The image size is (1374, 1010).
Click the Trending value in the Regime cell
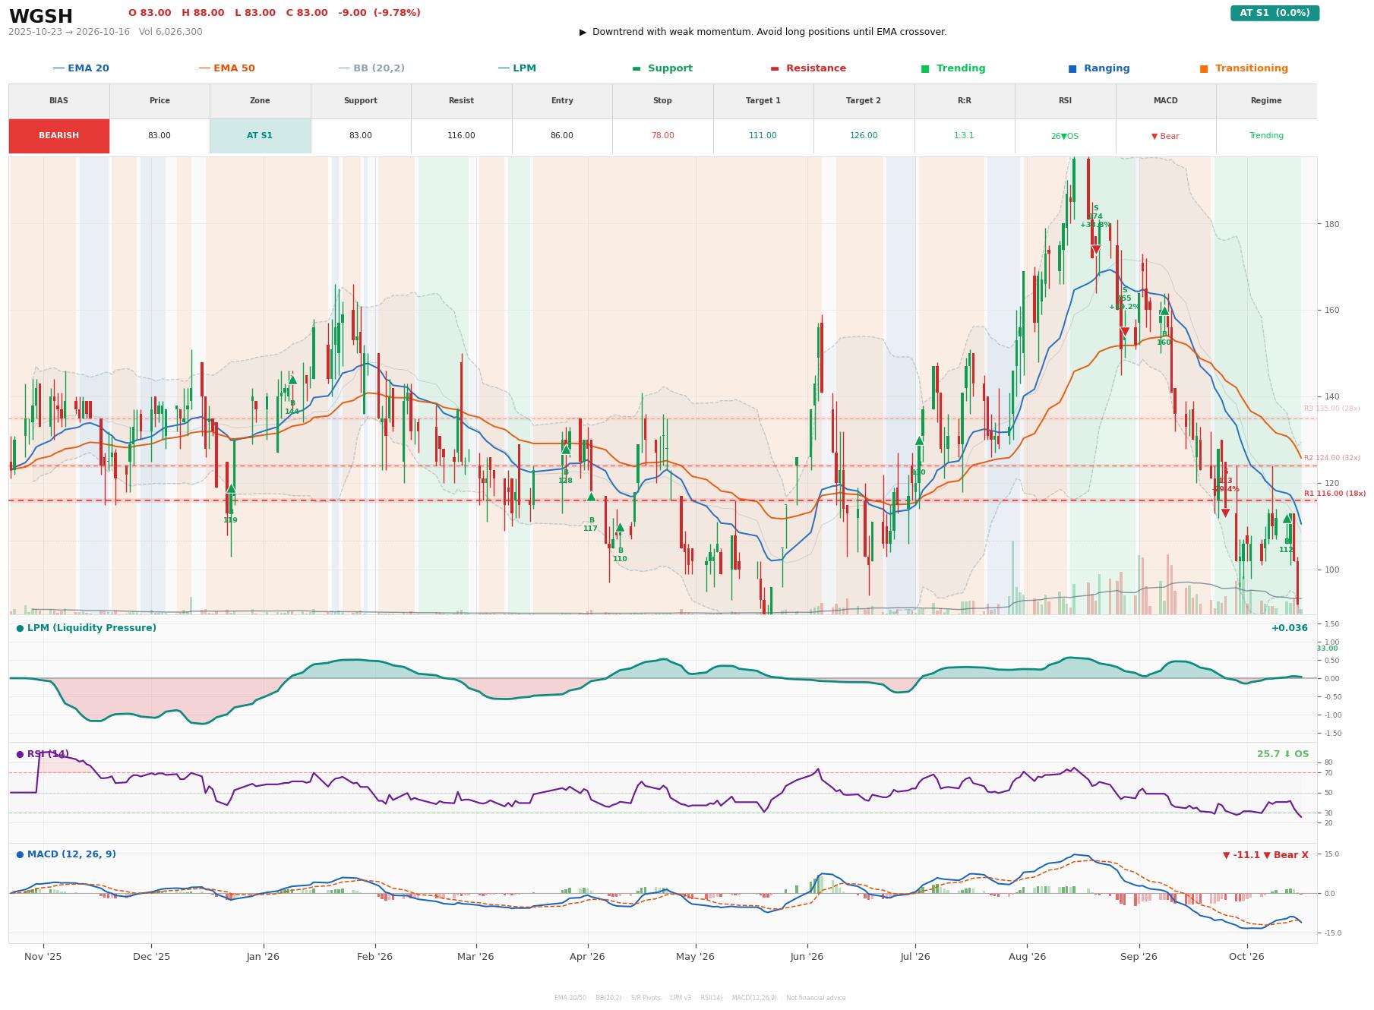pyautogui.click(x=1266, y=136)
